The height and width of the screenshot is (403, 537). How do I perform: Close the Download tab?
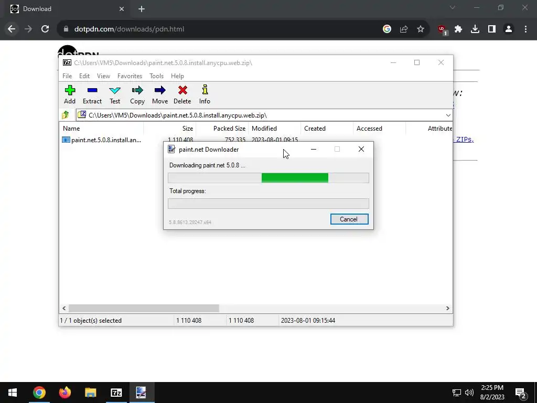122,9
